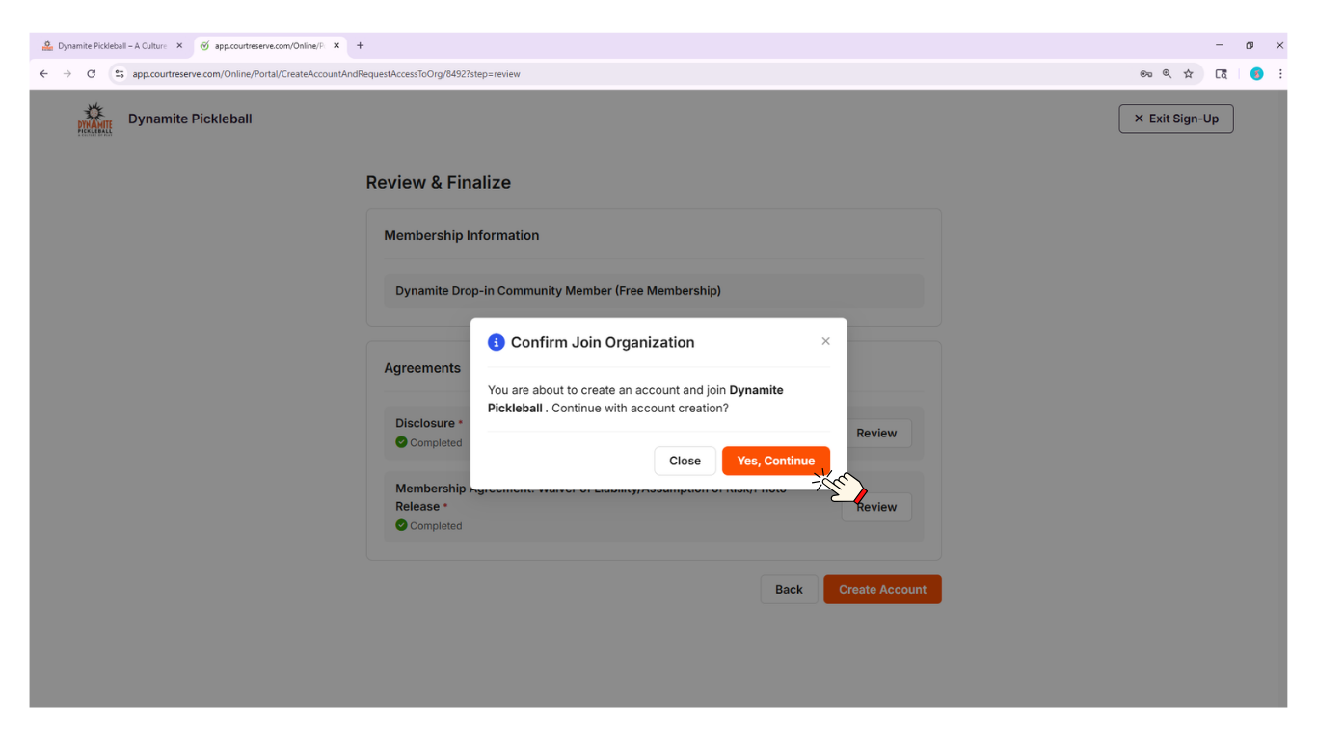Viewport: 1317px width, 740px height.
Task: Click the Yes, Continue button
Action: [775, 461]
